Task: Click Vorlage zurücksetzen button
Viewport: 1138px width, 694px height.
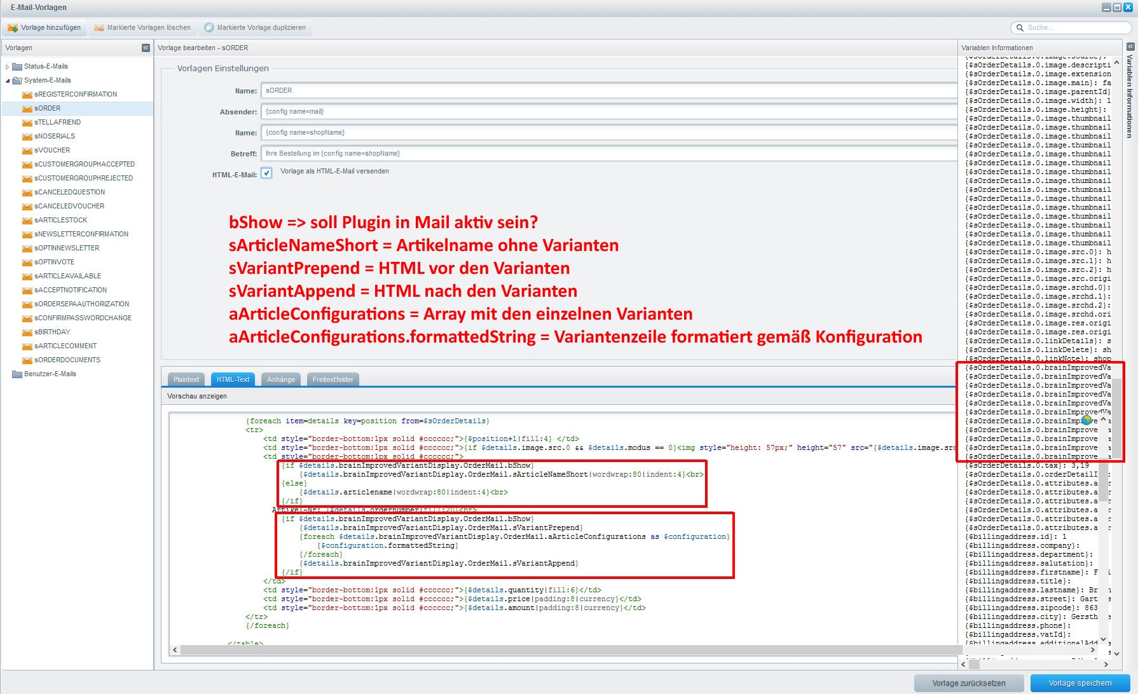Action: point(969,683)
